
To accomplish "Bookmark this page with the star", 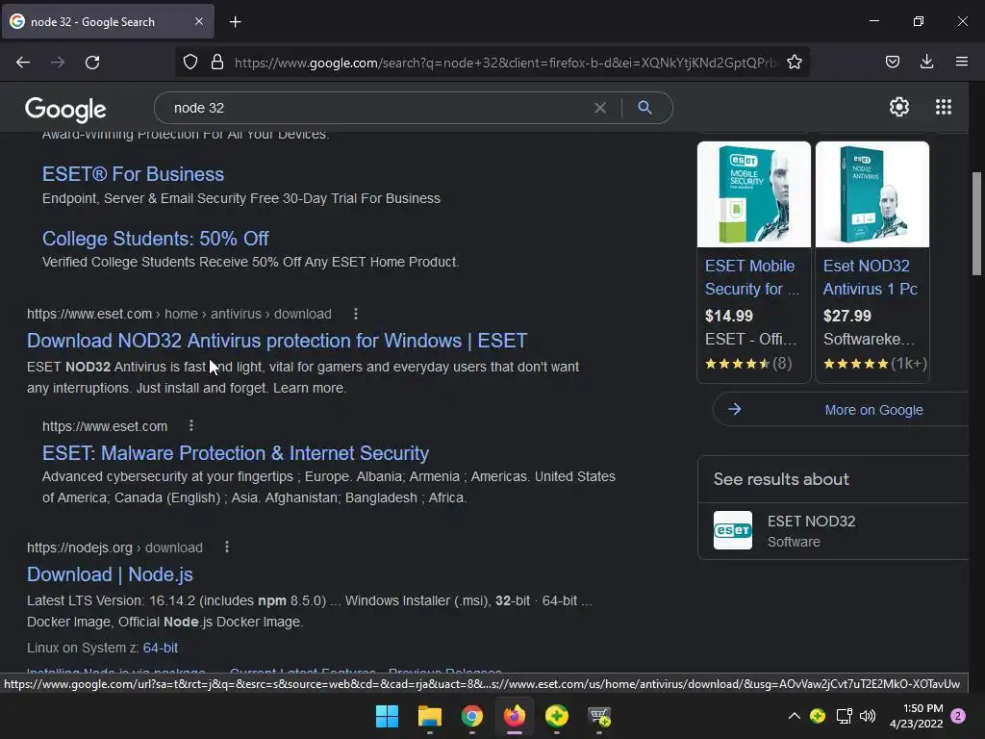I will (795, 63).
